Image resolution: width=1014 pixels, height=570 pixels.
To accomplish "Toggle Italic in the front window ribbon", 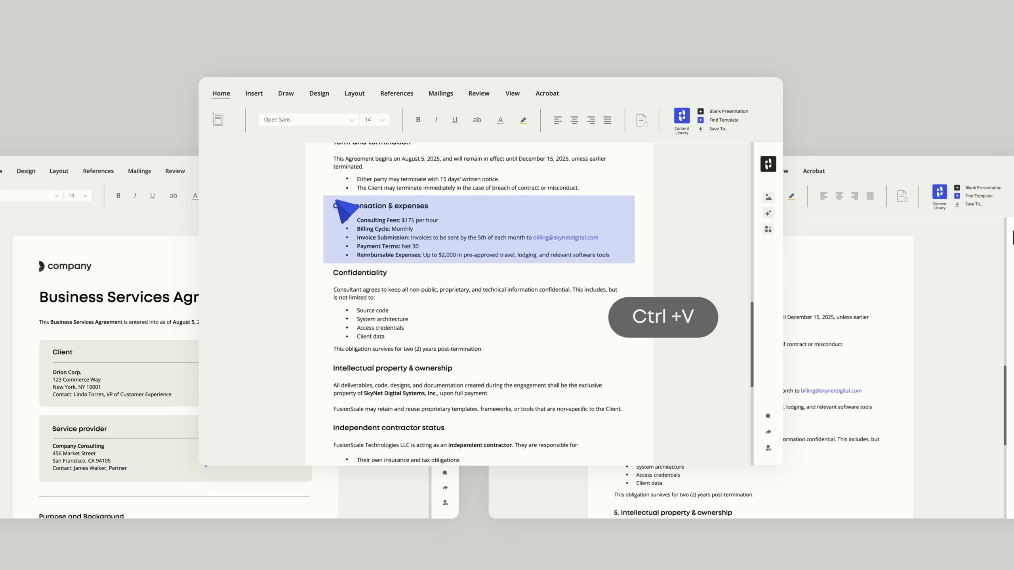I will coord(436,120).
